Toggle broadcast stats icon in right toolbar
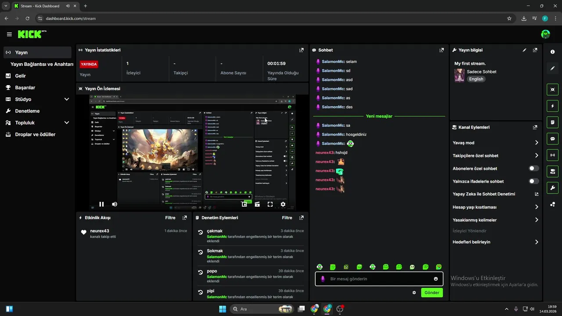The height and width of the screenshot is (316, 562). tap(552, 155)
